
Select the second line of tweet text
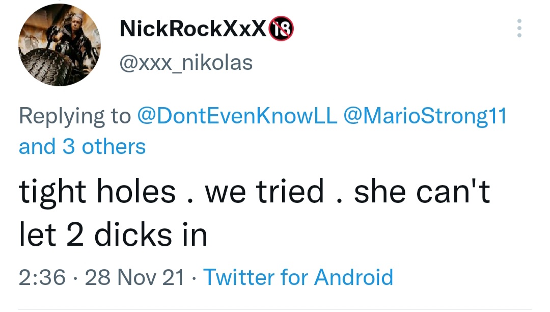[x=113, y=235]
